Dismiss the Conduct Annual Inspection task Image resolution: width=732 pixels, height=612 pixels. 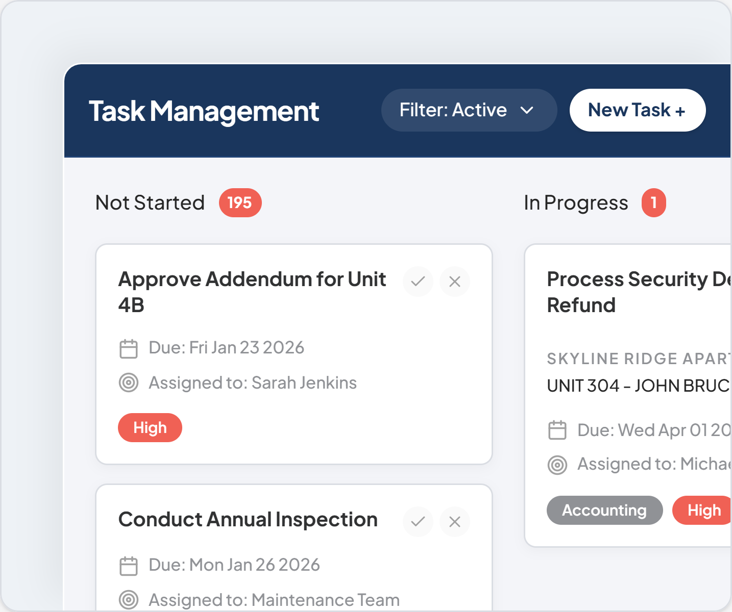[x=454, y=521]
